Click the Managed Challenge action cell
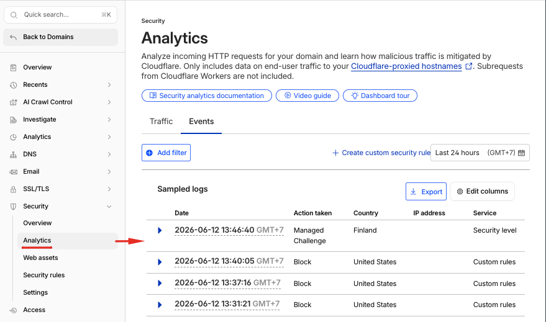The image size is (546, 322). [309, 235]
